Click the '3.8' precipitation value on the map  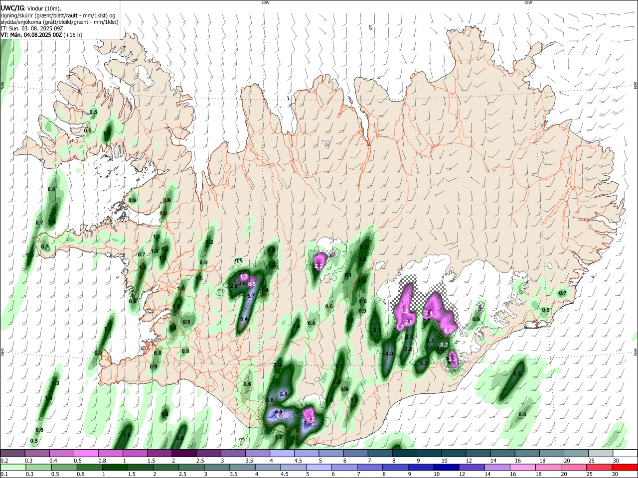coord(270,400)
